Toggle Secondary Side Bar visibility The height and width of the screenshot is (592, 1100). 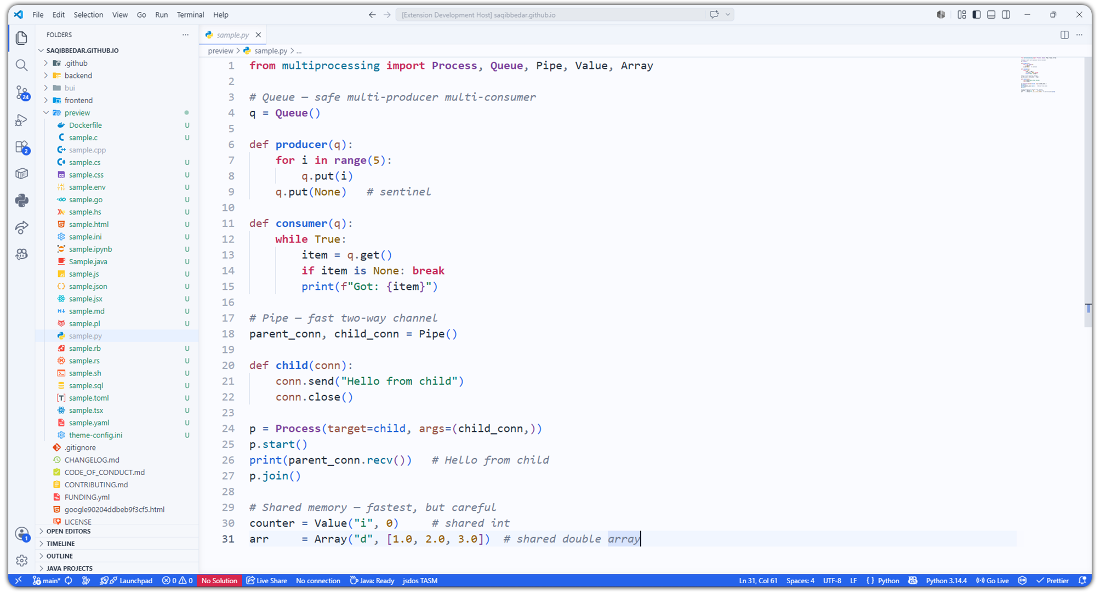(1006, 15)
